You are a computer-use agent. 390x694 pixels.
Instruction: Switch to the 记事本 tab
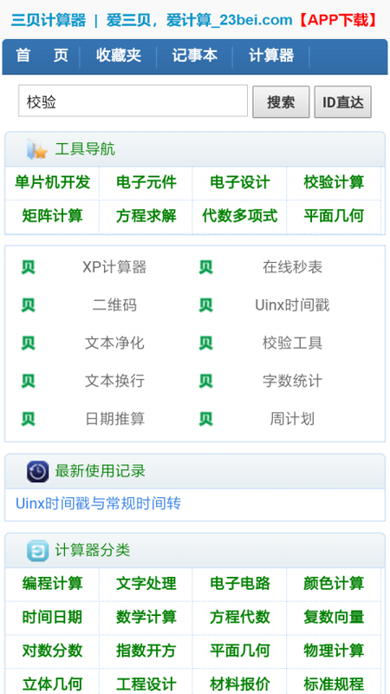point(194,56)
